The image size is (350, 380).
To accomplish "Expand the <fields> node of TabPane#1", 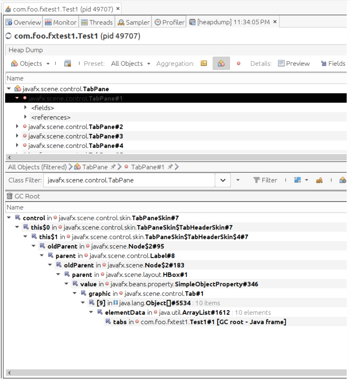I will pyautogui.click(x=26, y=108).
